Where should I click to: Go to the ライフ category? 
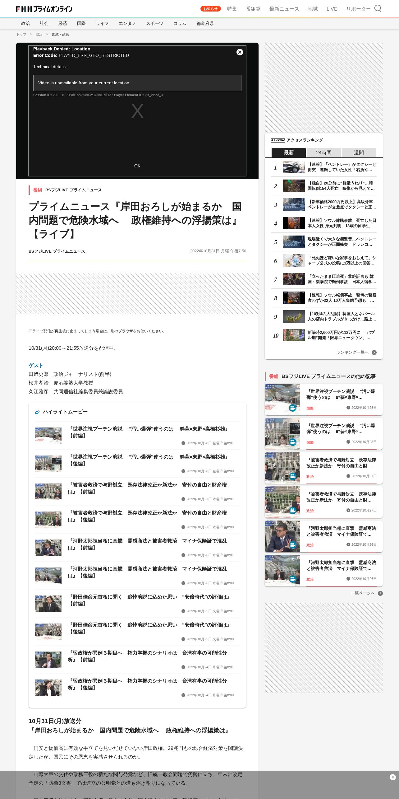102,23
